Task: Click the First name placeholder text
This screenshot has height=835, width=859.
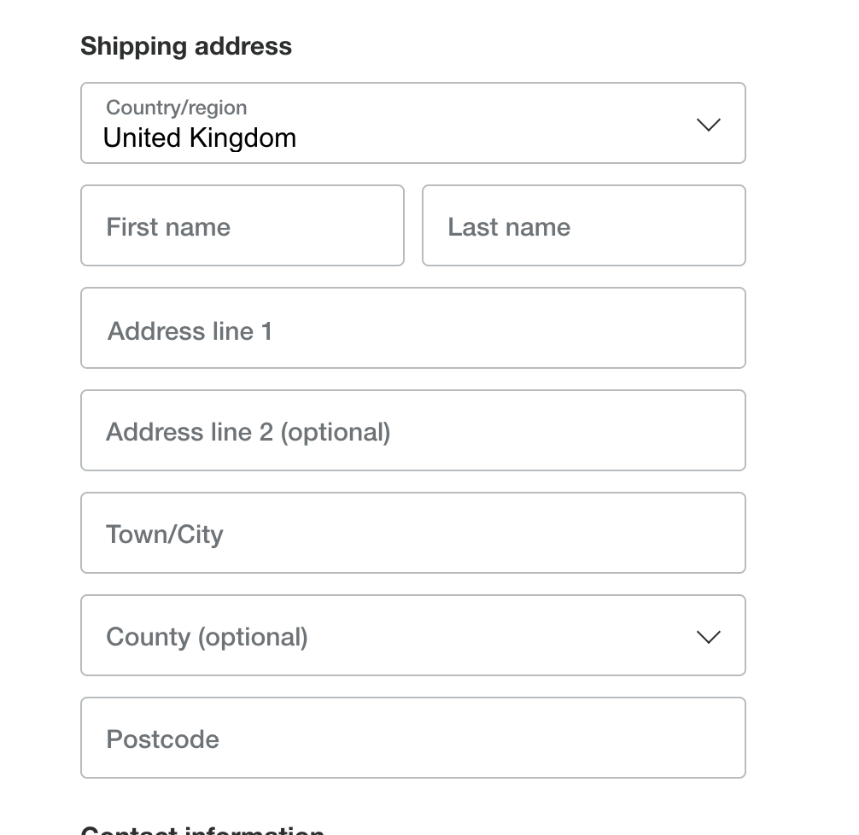Action: click(x=168, y=227)
